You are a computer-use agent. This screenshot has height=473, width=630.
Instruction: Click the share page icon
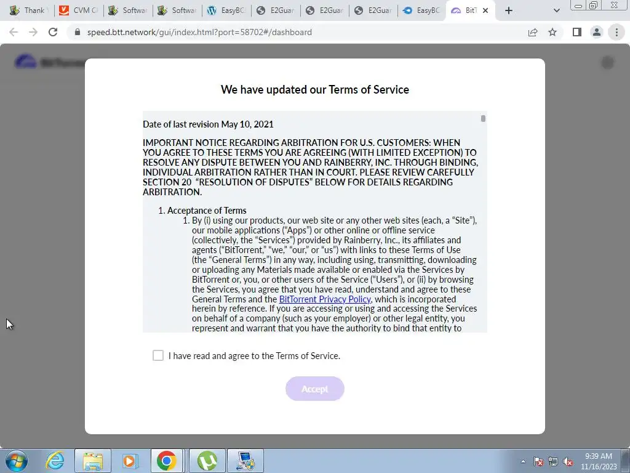[533, 32]
